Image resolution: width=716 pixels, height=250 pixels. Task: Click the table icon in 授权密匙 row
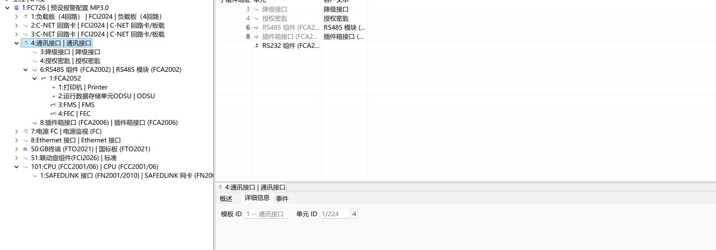256,18
